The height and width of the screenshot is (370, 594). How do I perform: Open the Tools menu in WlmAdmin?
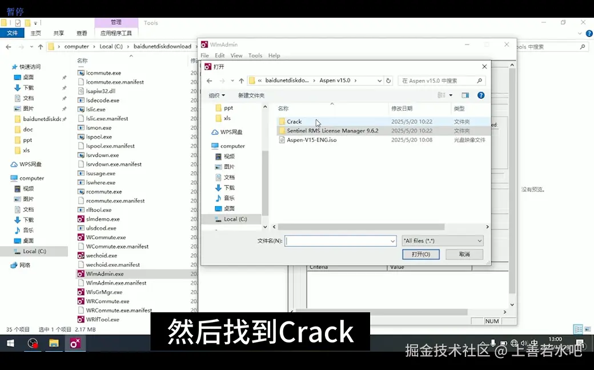(255, 55)
